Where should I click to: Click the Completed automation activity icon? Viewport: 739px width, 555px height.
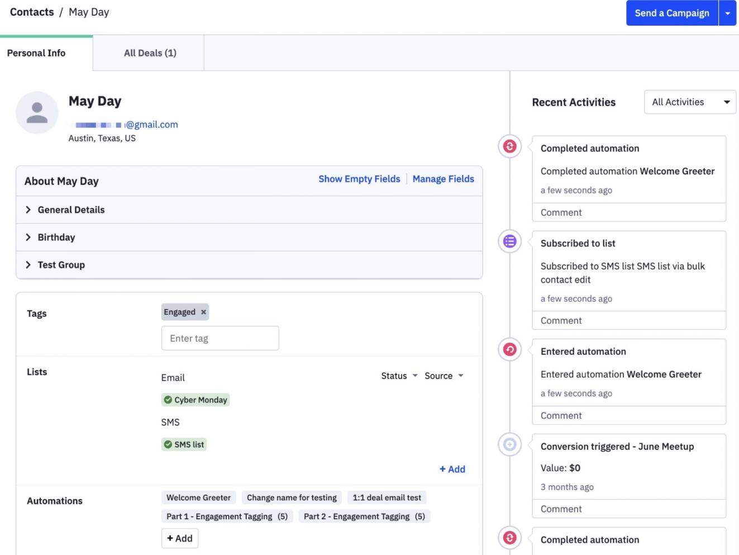(509, 147)
